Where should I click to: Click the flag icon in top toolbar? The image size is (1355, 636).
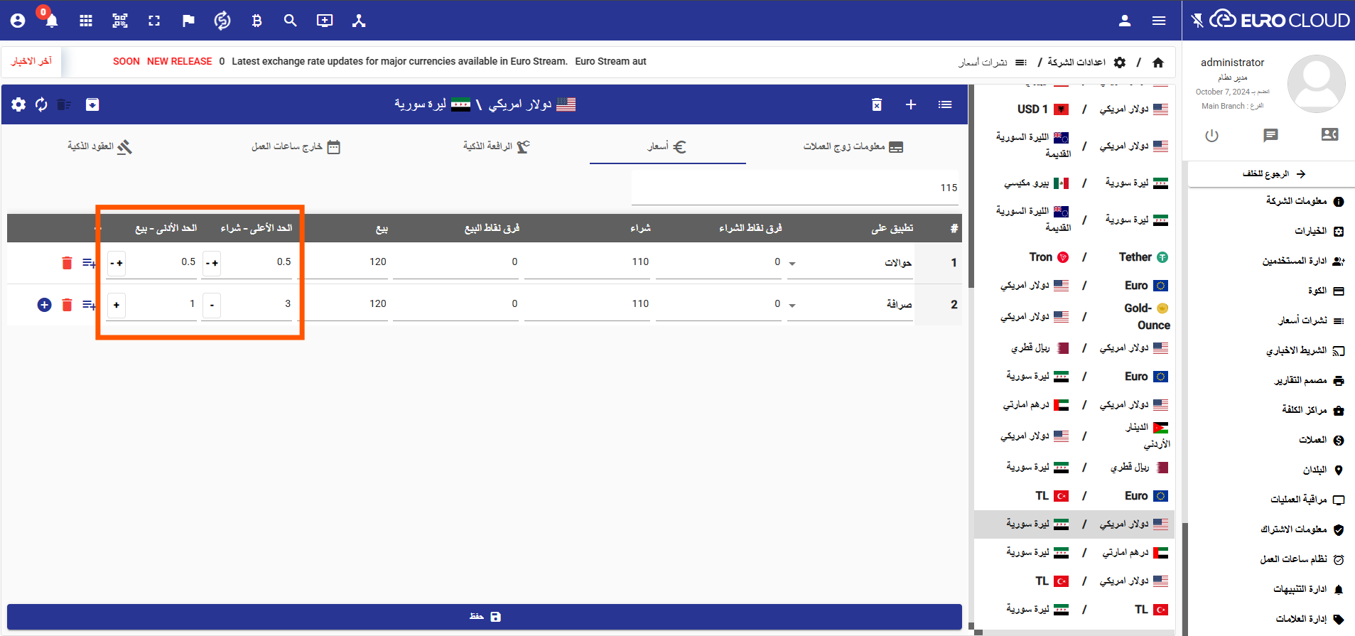point(188,21)
